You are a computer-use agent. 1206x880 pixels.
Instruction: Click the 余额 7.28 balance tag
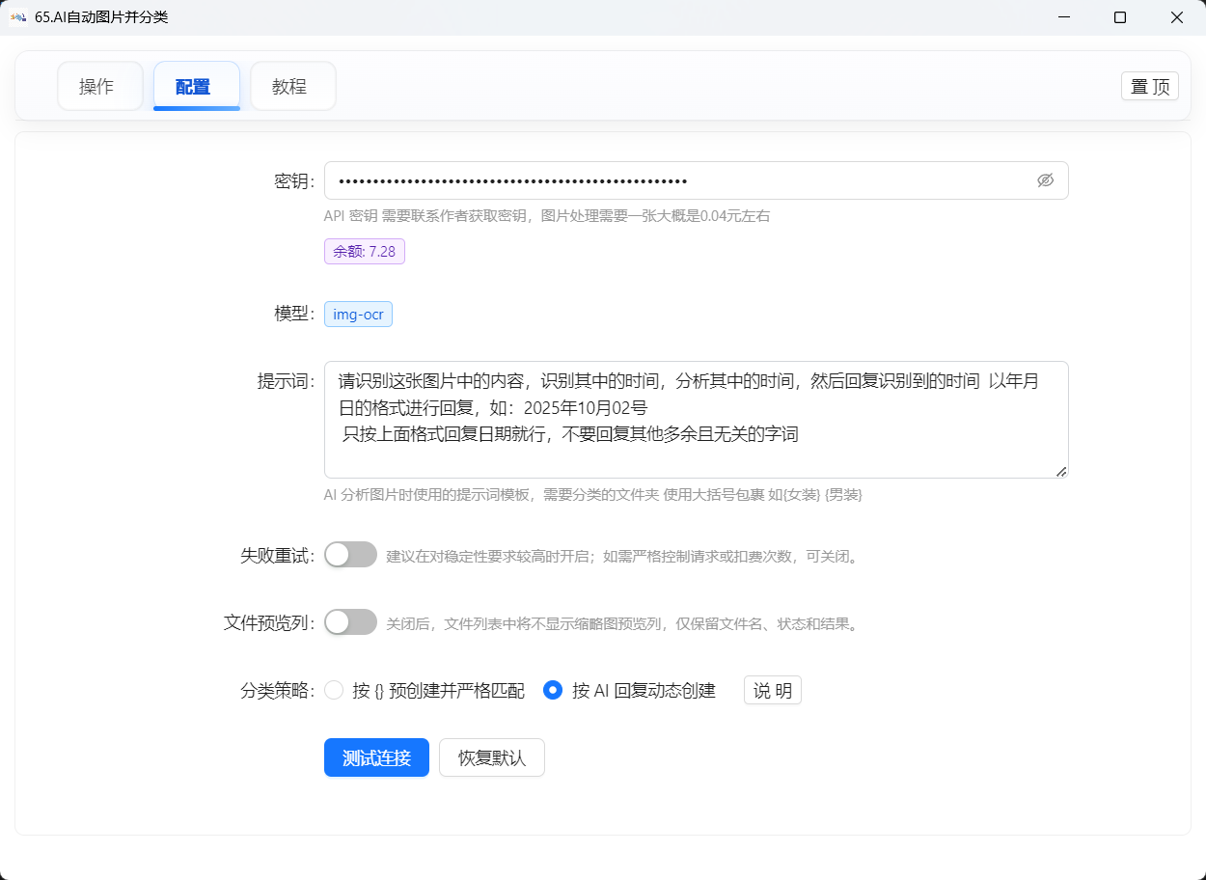pyautogui.click(x=364, y=252)
